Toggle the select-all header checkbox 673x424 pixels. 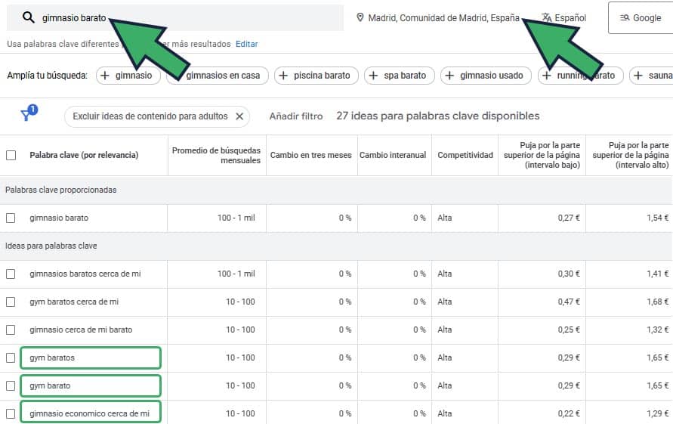pyautogui.click(x=11, y=155)
